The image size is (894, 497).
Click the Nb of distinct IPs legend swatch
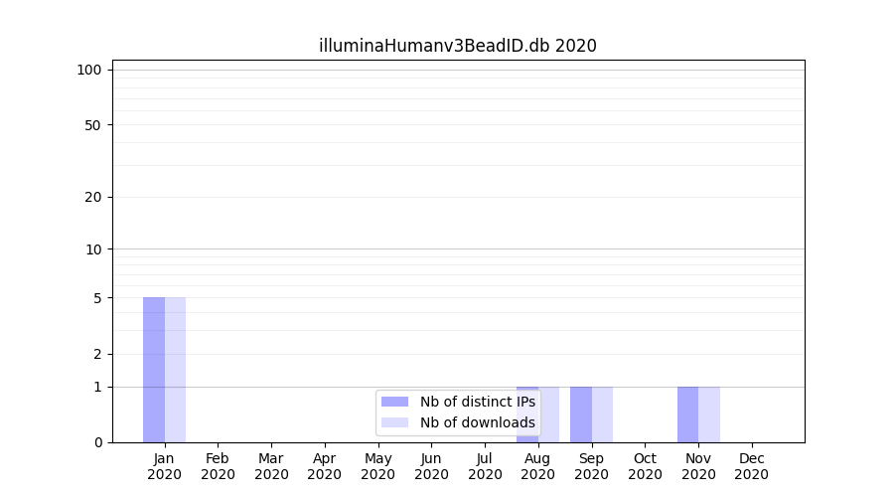(394, 402)
